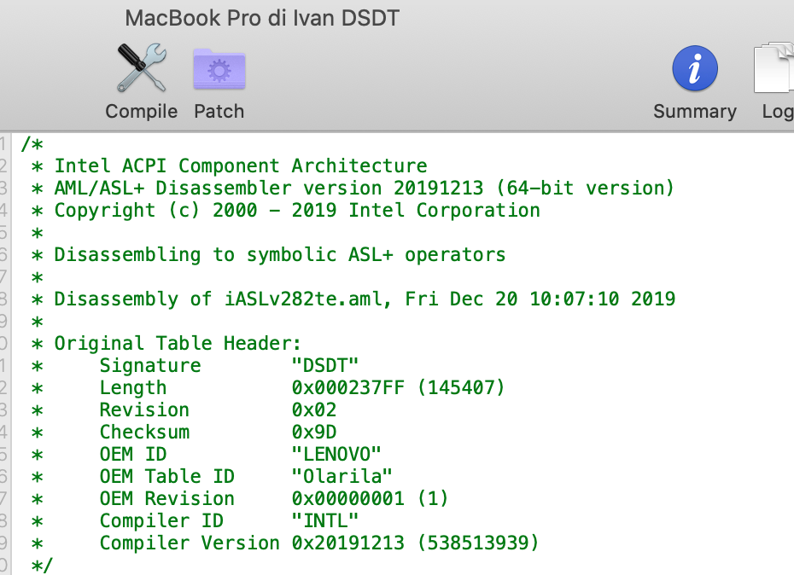Click the line "Intel ACPI Component Architecture"
This screenshot has width=794, height=575.
click(x=241, y=166)
